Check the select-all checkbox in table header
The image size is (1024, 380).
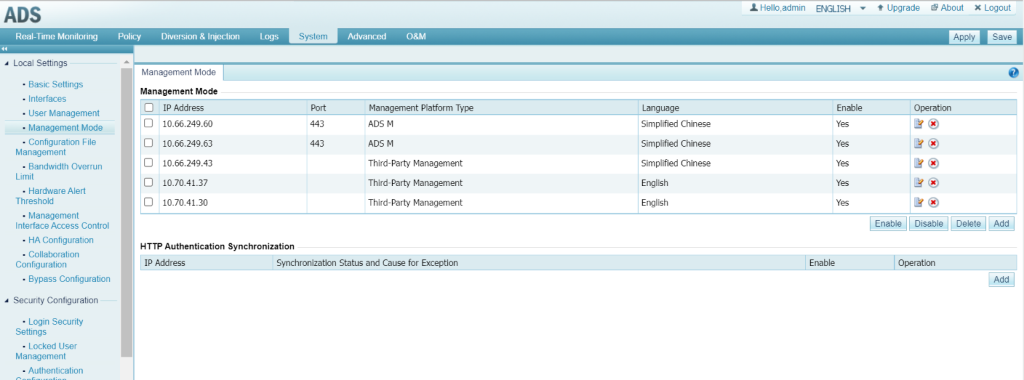click(x=149, y=107)
